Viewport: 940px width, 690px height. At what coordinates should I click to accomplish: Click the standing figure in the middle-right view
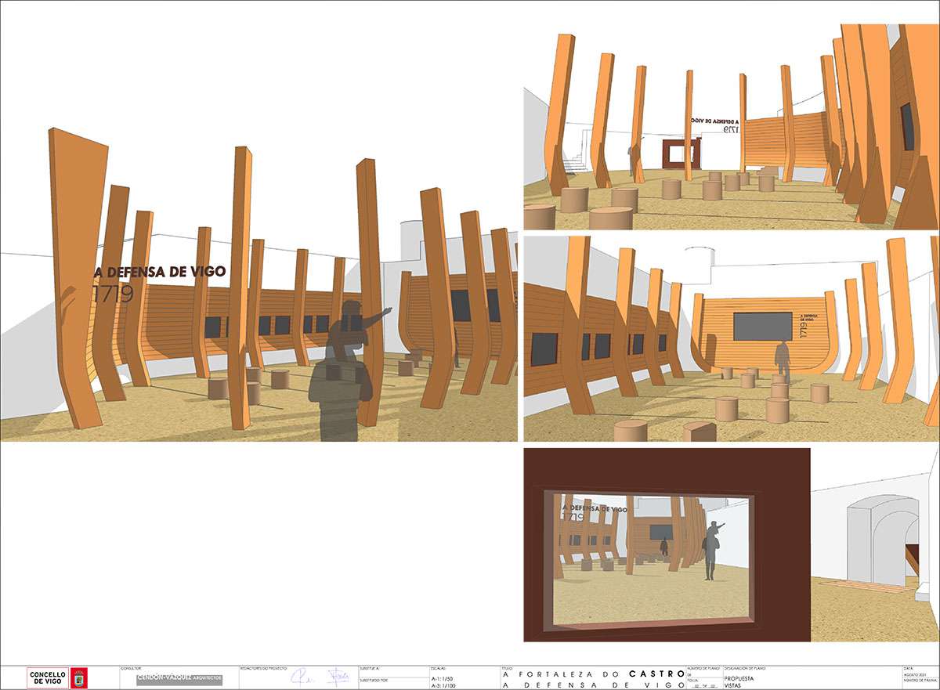(x=782, y=359)
